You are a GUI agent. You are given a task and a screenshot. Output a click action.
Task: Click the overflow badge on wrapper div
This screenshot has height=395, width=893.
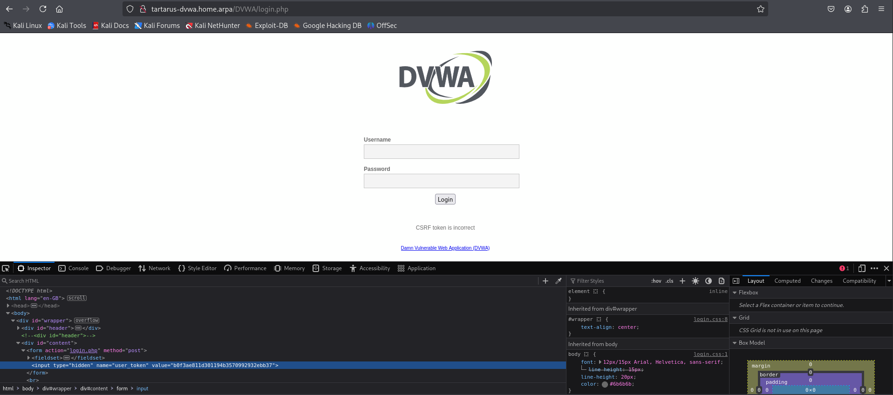tap(87, 320)
